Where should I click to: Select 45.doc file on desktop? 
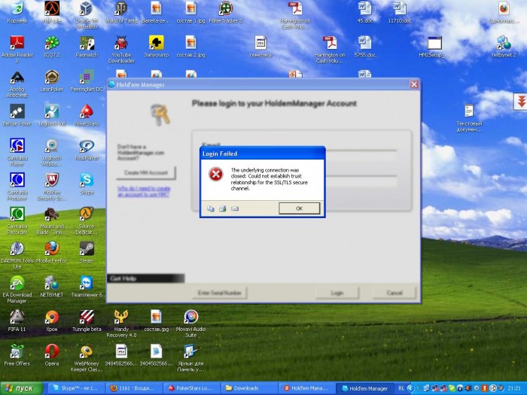click(364, 13)
